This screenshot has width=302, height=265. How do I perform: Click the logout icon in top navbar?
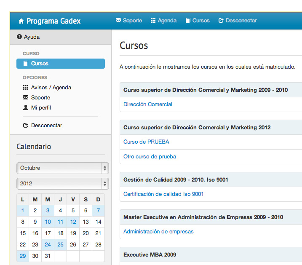(221, 20)
